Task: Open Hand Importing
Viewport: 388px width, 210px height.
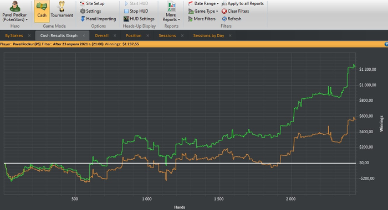Action: 98,19
